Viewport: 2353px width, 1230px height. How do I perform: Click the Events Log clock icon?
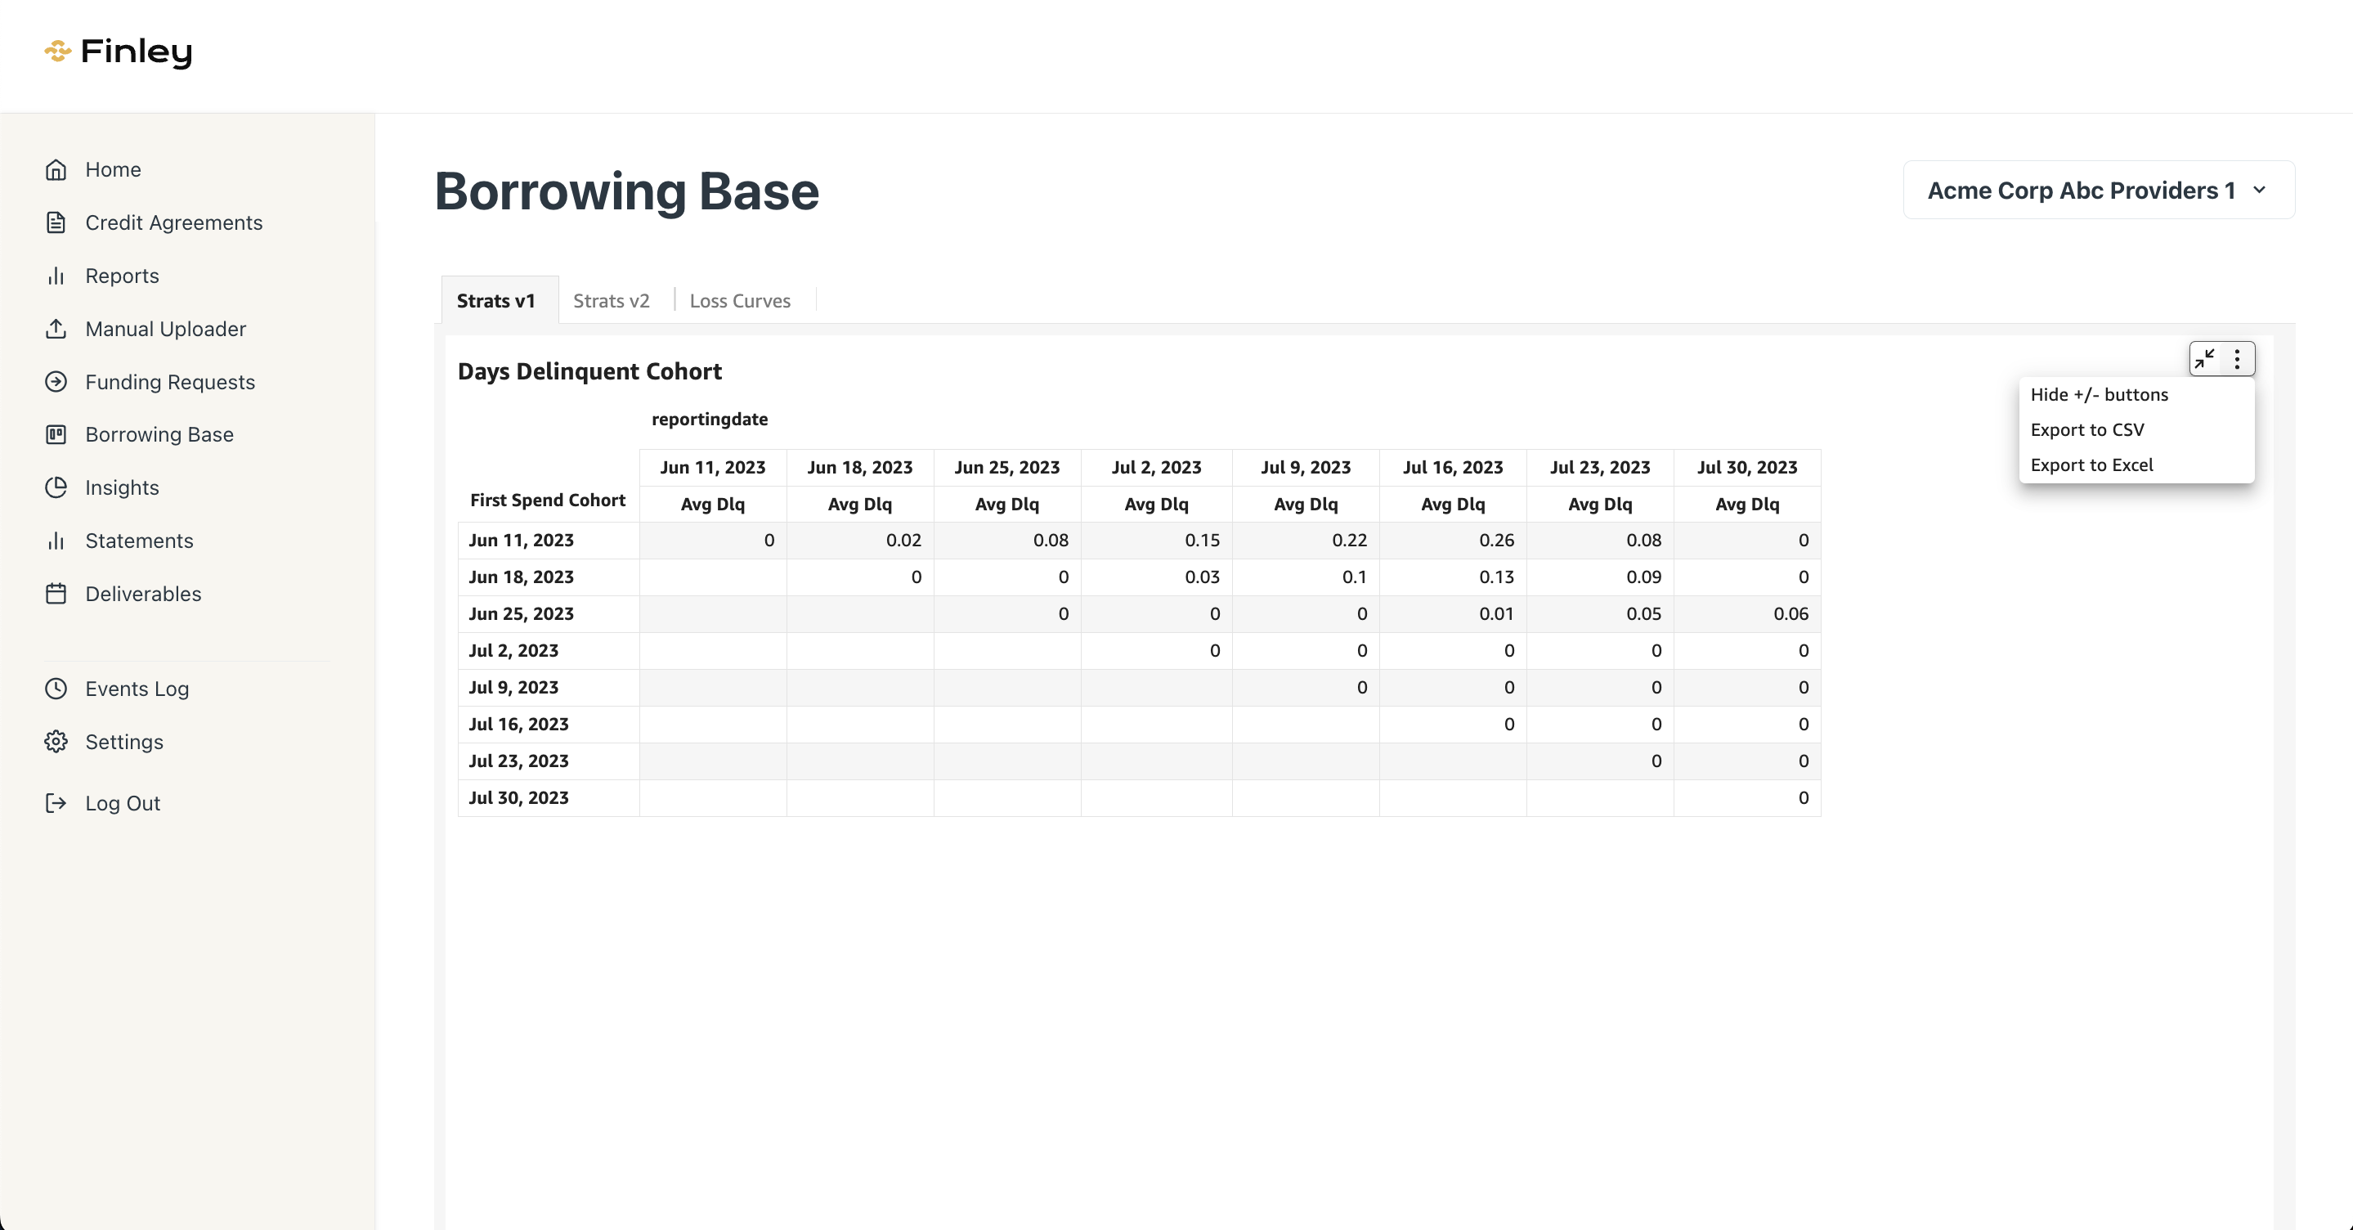[x=56, y=689]
